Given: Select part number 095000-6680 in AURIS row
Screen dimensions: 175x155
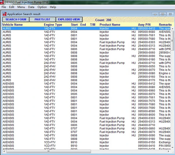Looking at the screenshot, I should (x=146, y=32).
